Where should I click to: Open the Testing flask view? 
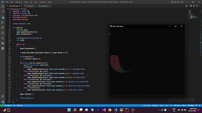(x=3, y=38)
